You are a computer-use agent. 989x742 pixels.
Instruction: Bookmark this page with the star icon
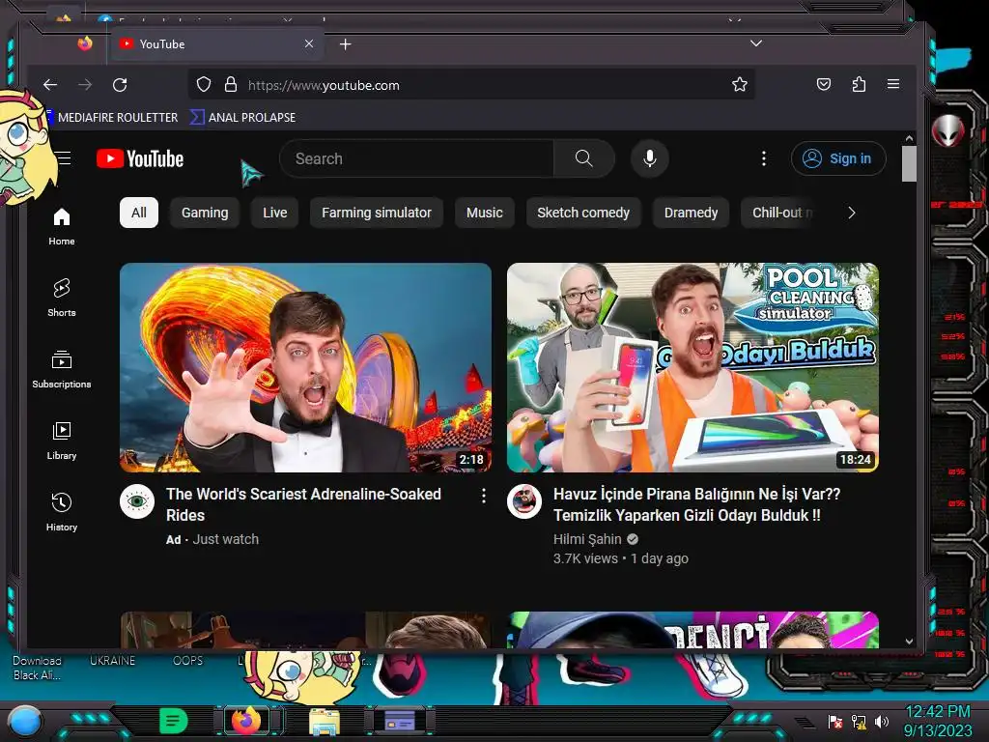739,85
